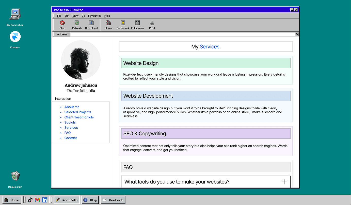The image size is (351, 205).
Task: Close the Portfolio Explorer window
Action: click(296, 10)
